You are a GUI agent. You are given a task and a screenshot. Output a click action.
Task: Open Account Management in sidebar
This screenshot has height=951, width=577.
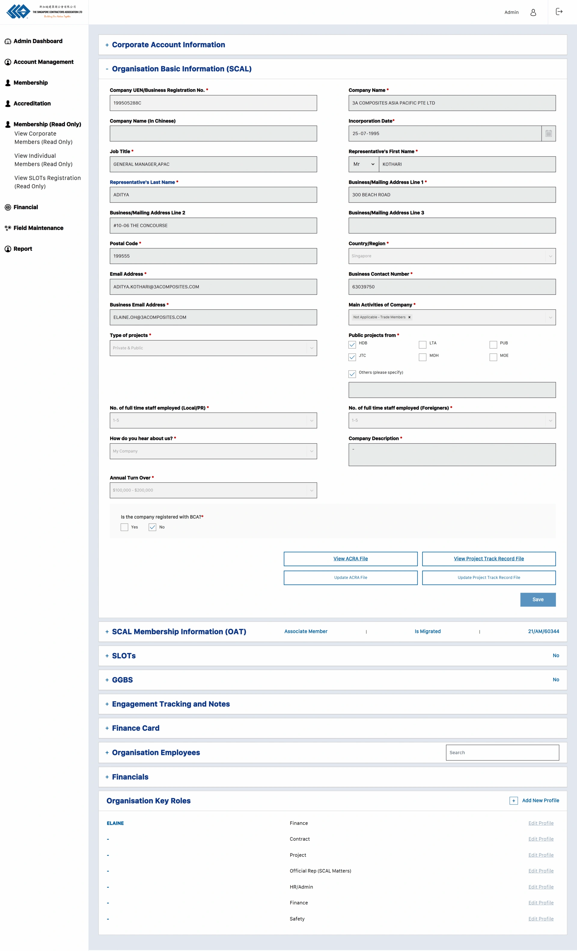pyautogui.click(x=43, y=62)
